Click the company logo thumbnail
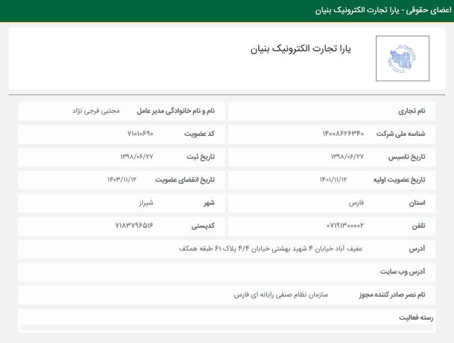 click(402, 58)
